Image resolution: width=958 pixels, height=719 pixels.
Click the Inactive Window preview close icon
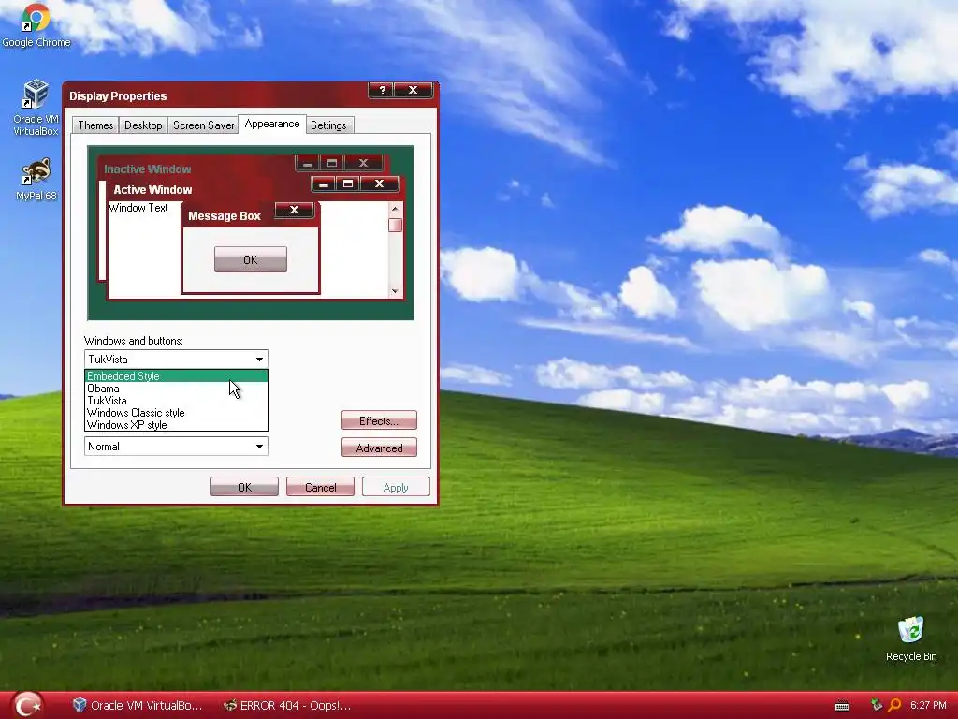click(x=364, y=163)
